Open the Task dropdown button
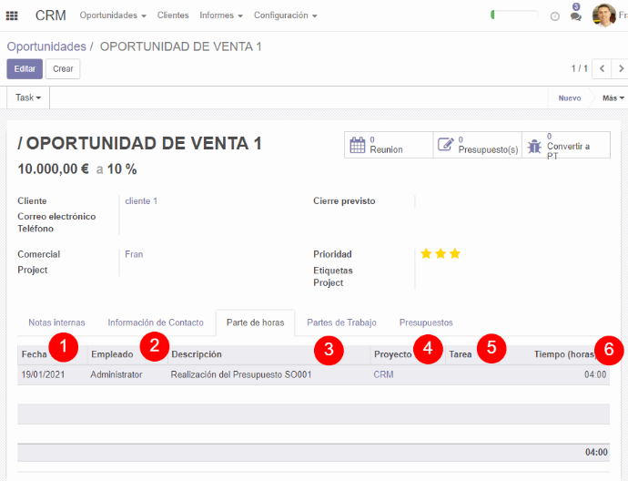Image resolution: width=628 pixels, height=481 pixels. [x=28, y=97]
